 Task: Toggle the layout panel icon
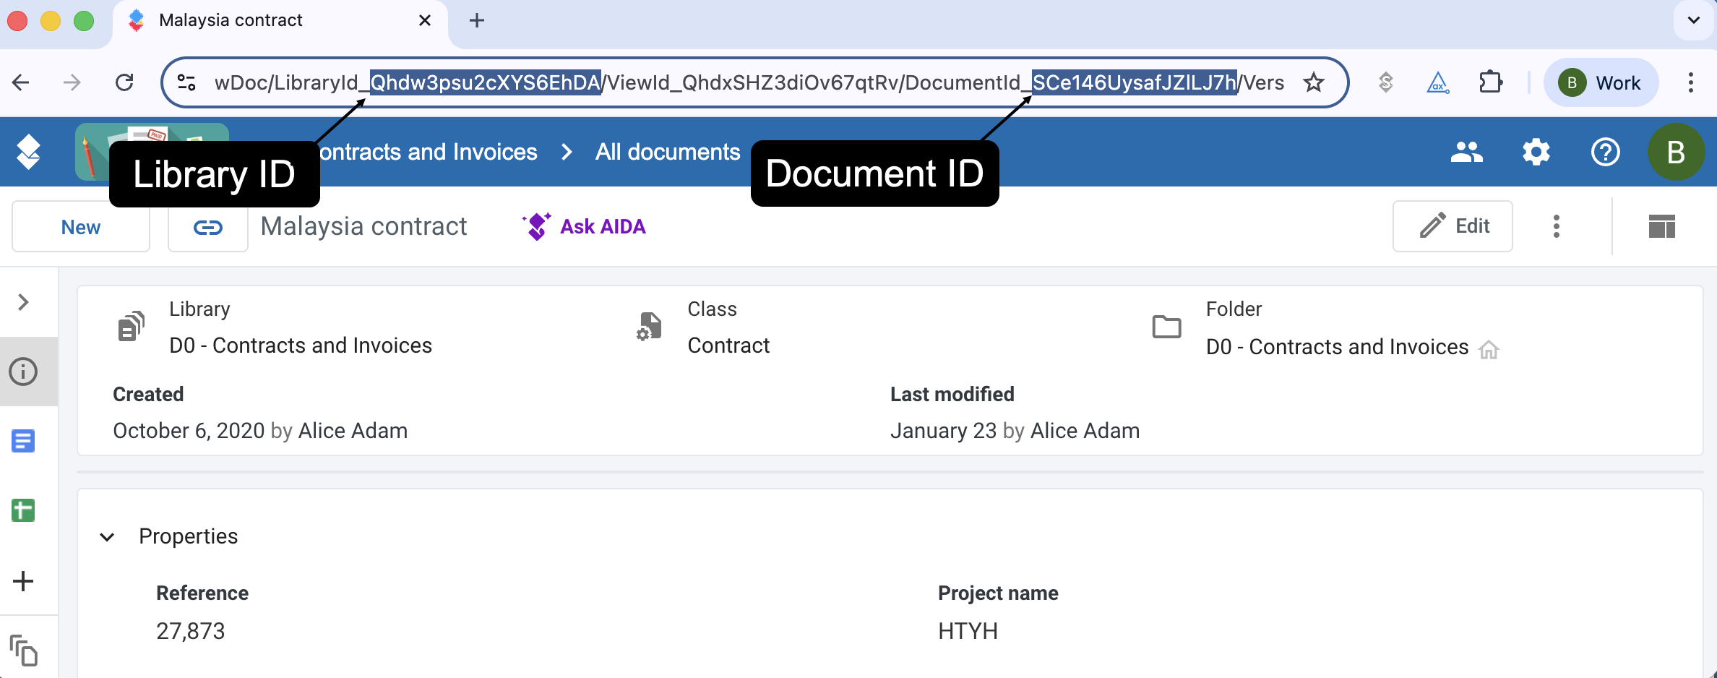pos(1662,226)
